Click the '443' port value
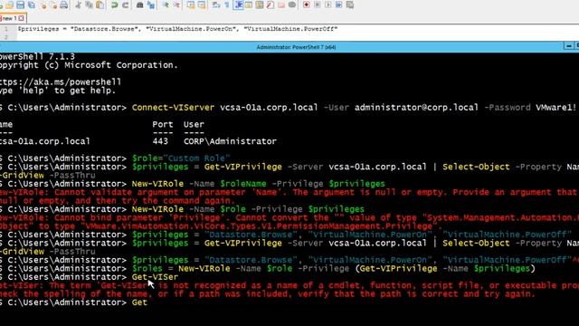The image size is (579, 326). pyautogui.click(x=160, y=141)
